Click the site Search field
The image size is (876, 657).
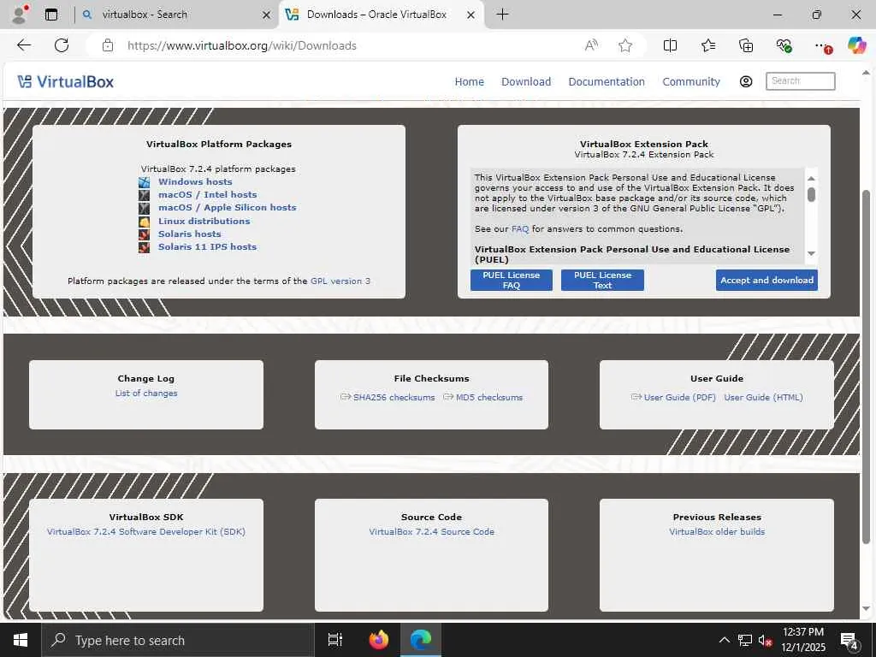tap(800, 81)
